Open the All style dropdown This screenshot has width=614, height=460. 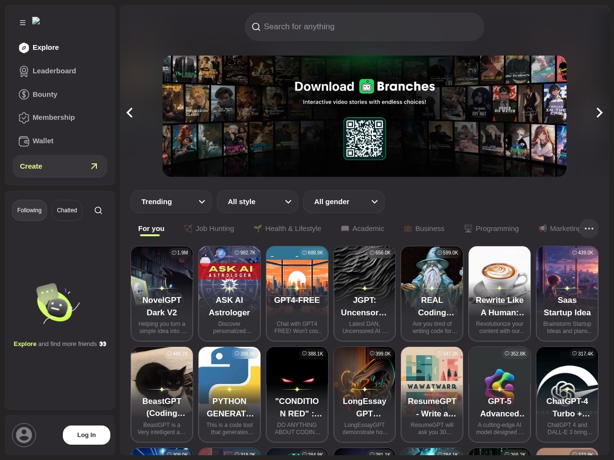tap(258, 202)
